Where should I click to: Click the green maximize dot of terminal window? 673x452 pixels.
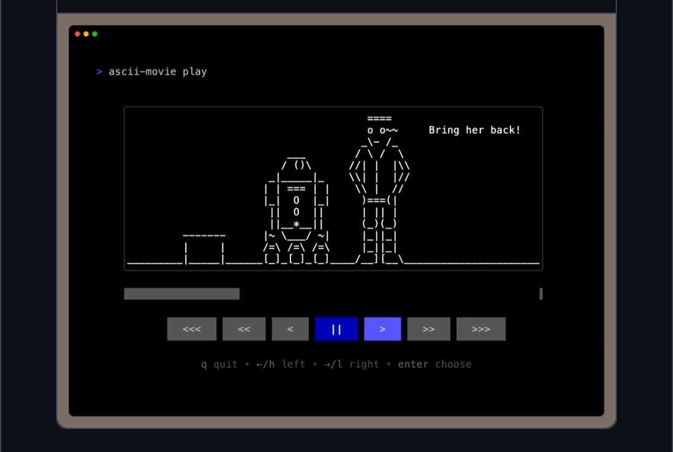click(x=95, y=34)
